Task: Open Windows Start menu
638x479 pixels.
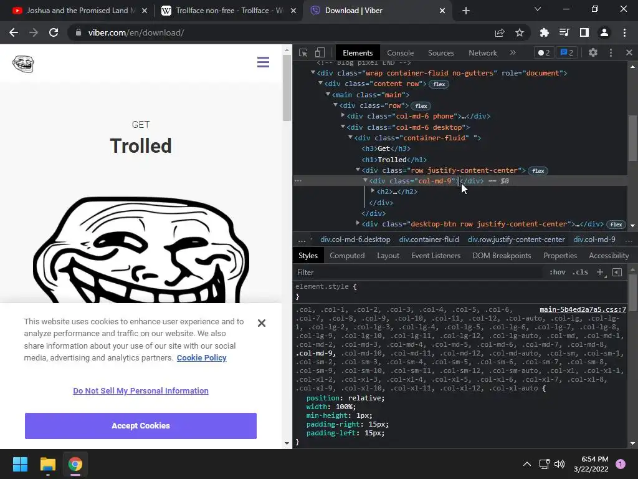Action: [x=20, y=464]
